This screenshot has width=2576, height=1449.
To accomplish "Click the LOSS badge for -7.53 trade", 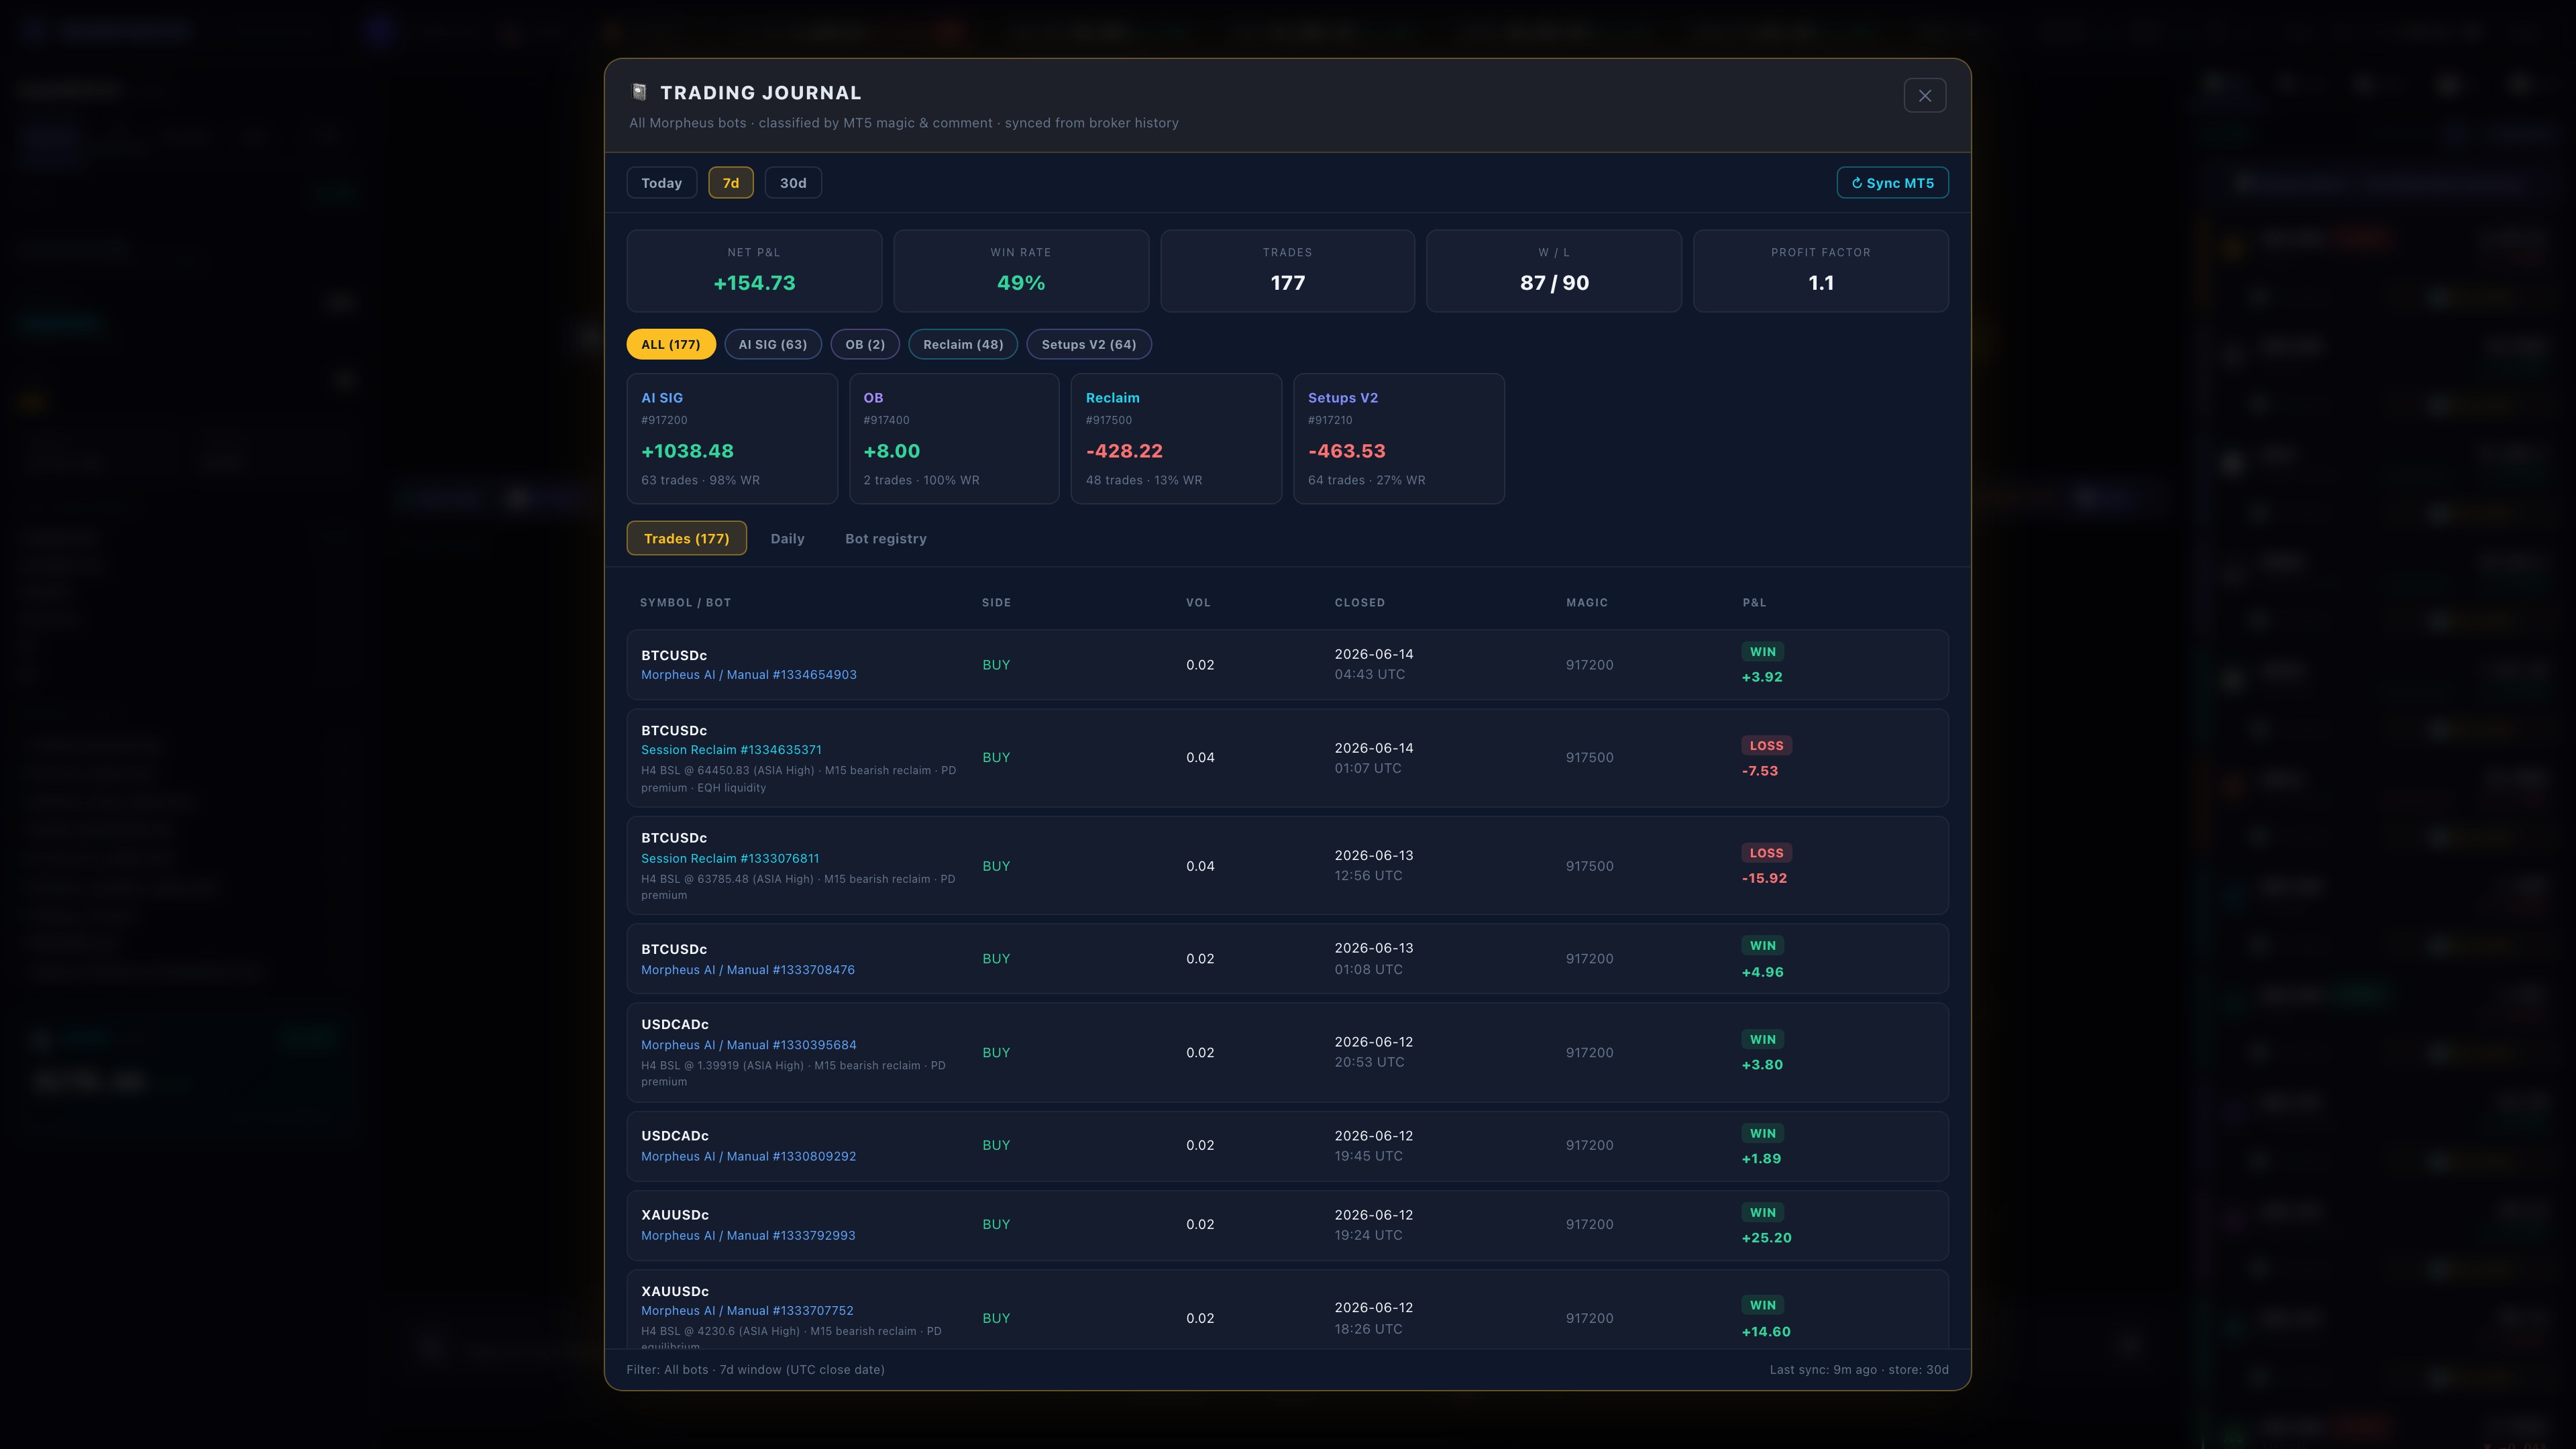I will tap(1766, 746).
